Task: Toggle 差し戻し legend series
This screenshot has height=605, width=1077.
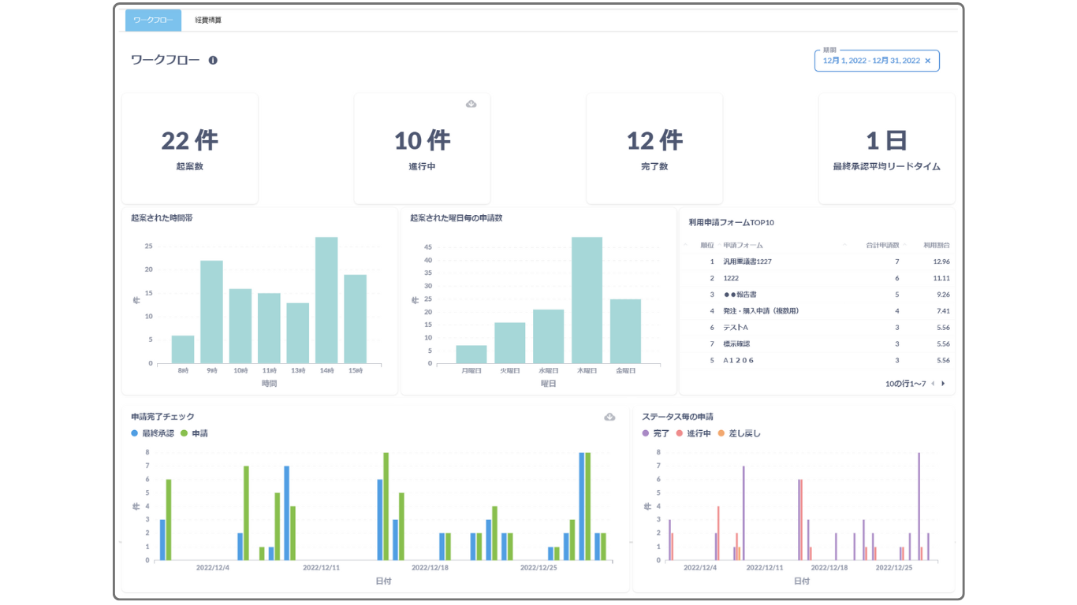Action: (739, 433)
